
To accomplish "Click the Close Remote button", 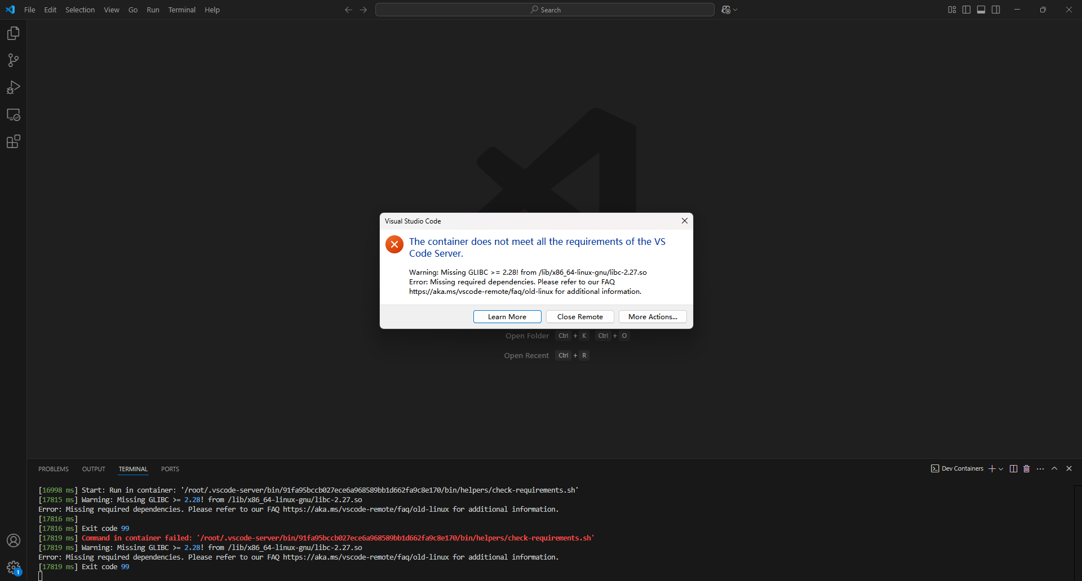I will coord(580,317).
